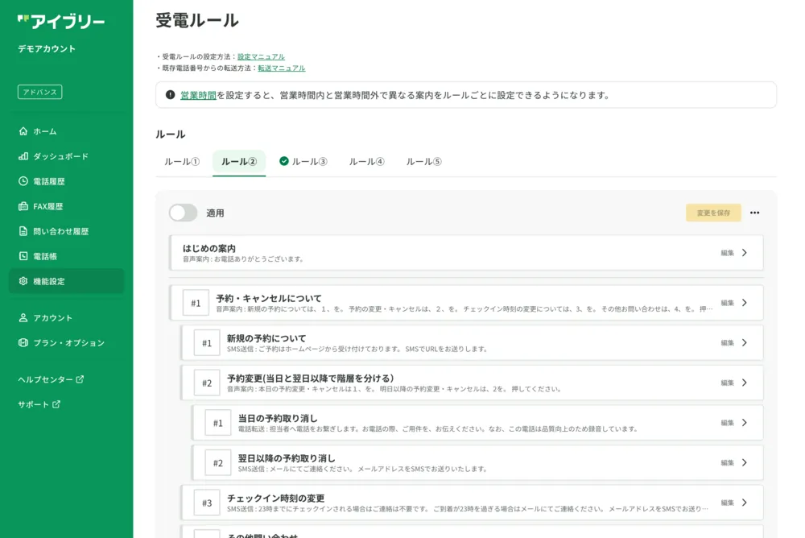The height and width of the screenshot is (538, 805).
Task: Click 編集 on 新規の予約について row
Action: tap(727, 343)
